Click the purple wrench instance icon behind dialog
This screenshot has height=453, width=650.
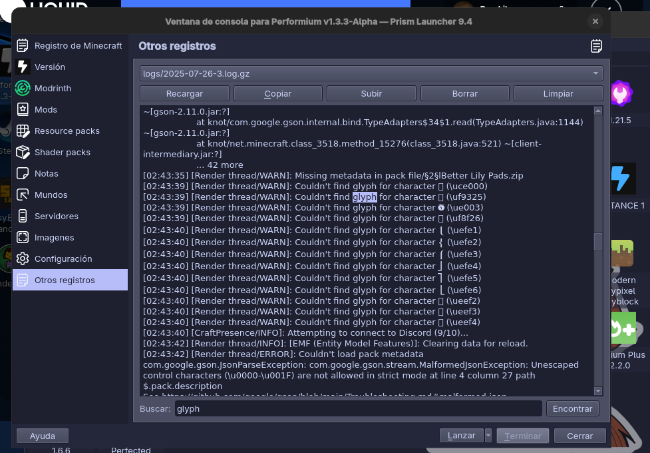click(621, 93)
